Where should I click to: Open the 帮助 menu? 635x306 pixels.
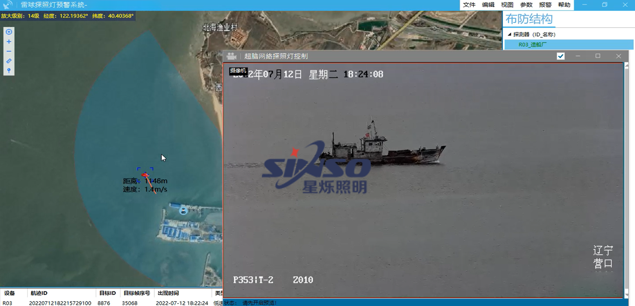point(564,5)
